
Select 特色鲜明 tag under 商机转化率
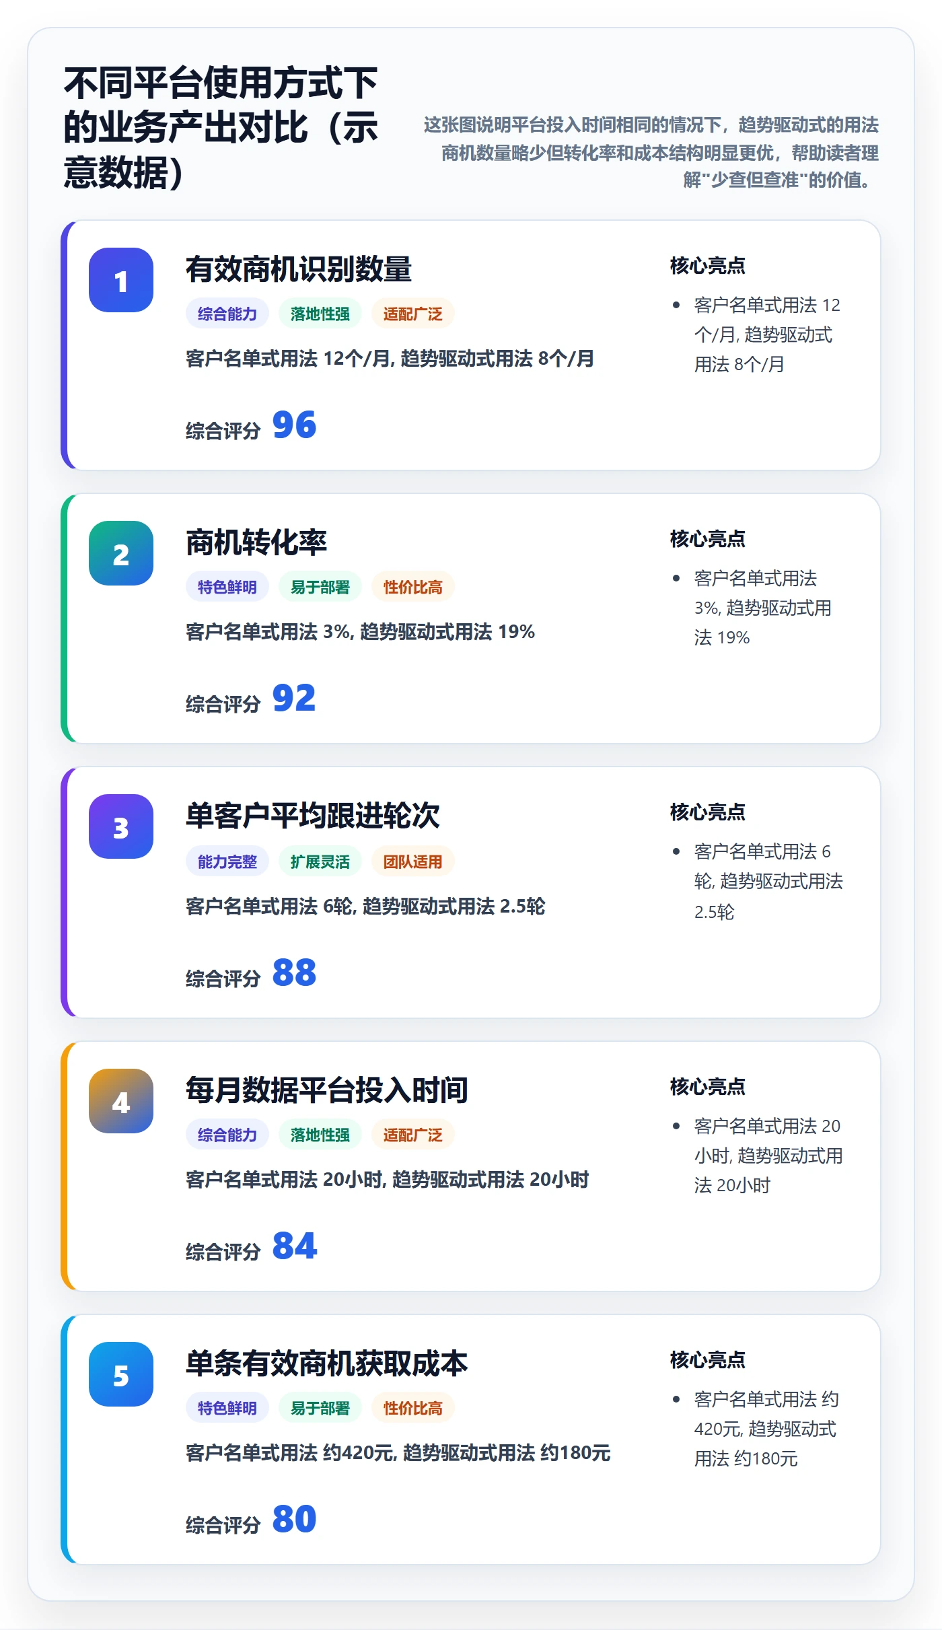(x=227, y=587)
